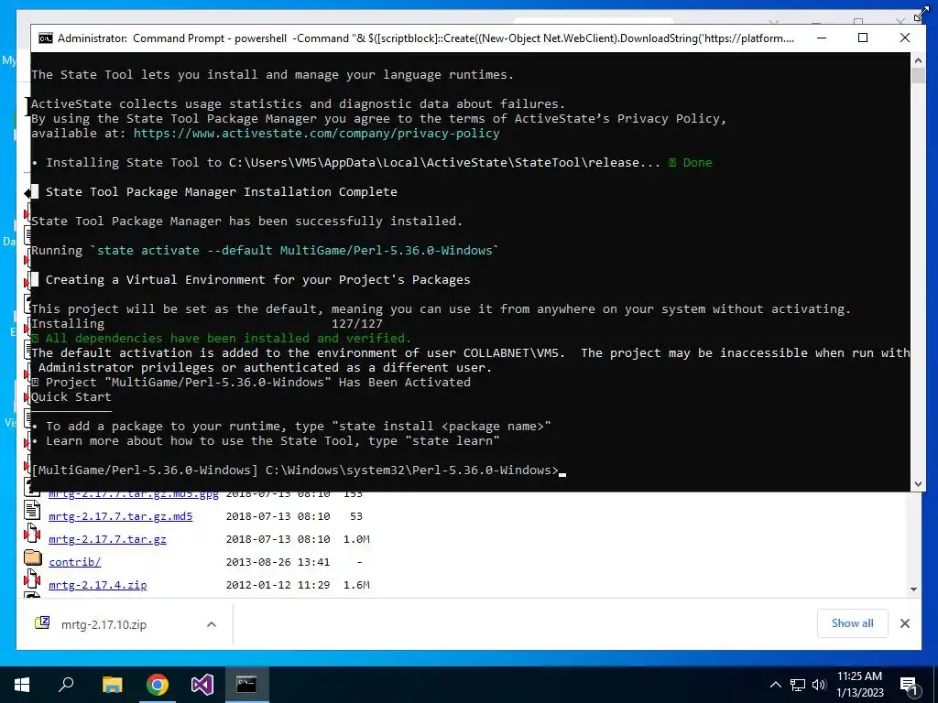Click console scrollbar down arrow
This screenshot has width=938, height=703.
tap(918, 484)
